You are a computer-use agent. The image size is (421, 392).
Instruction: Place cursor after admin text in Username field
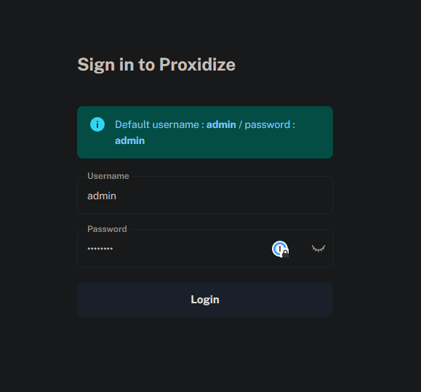click(117, 196)
